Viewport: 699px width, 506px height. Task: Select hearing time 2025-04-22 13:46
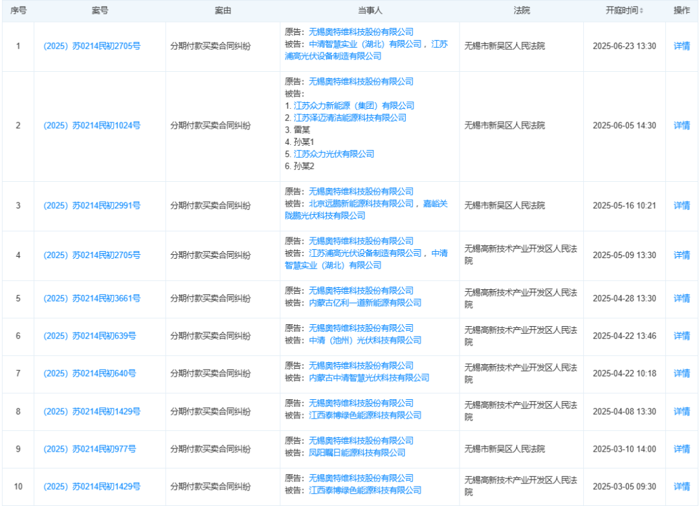(625, 336)
